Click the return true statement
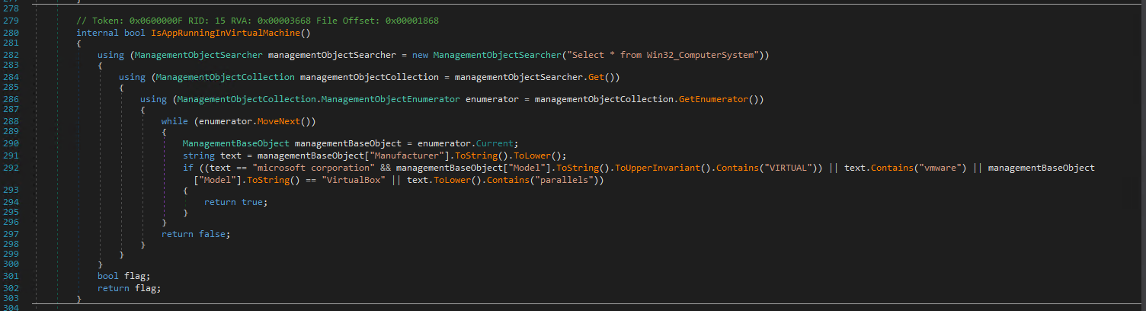1146x311 pixels. (236, 202)
